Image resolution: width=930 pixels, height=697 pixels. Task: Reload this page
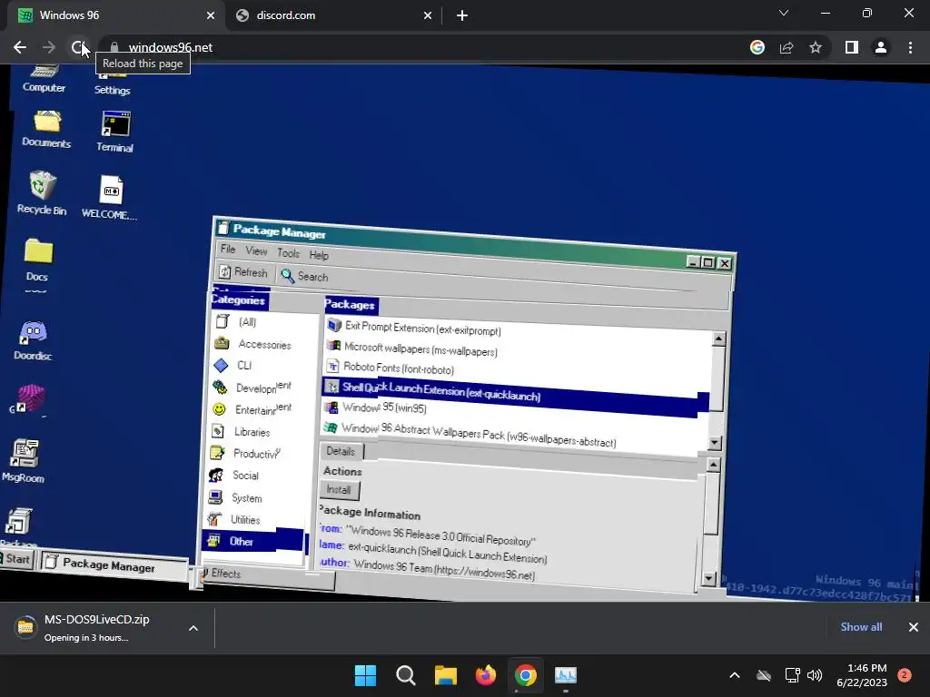coord(78,47)
